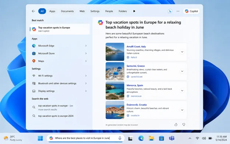This screenshot has width=230, height=144.
Task: Open the Santorini, Greece link
Action: coord(136,66)
